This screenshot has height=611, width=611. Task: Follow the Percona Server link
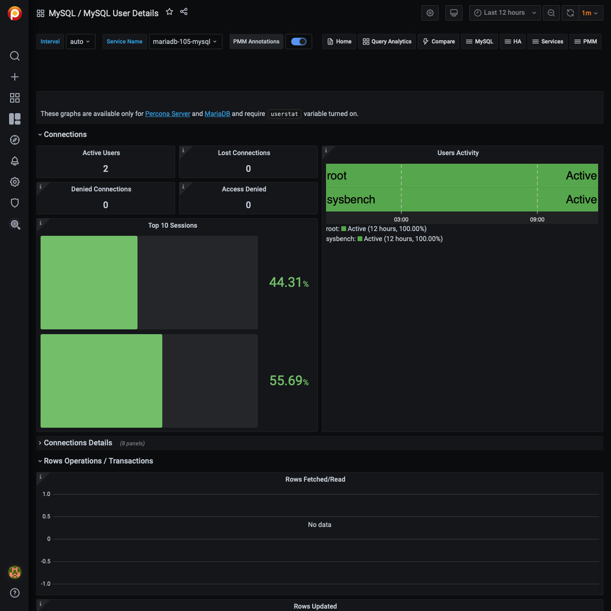[x=168, y=114]
